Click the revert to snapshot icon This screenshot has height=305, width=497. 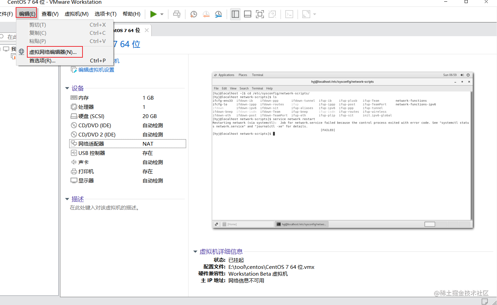(206, 14)
